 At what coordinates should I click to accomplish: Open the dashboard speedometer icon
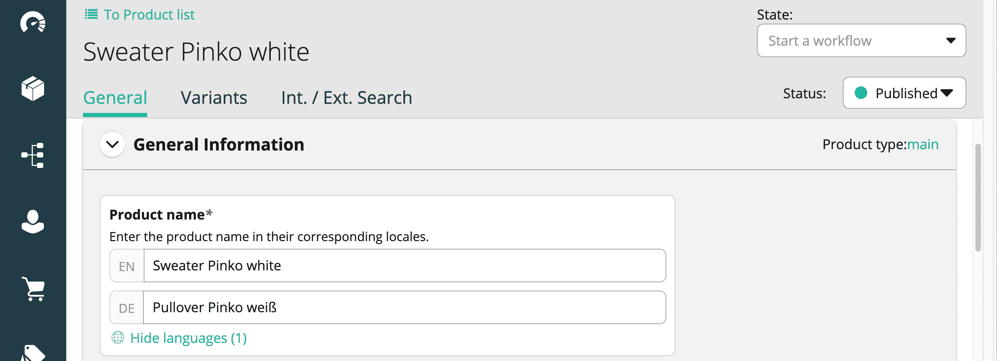pyautogui.click(x=33, y=22)
